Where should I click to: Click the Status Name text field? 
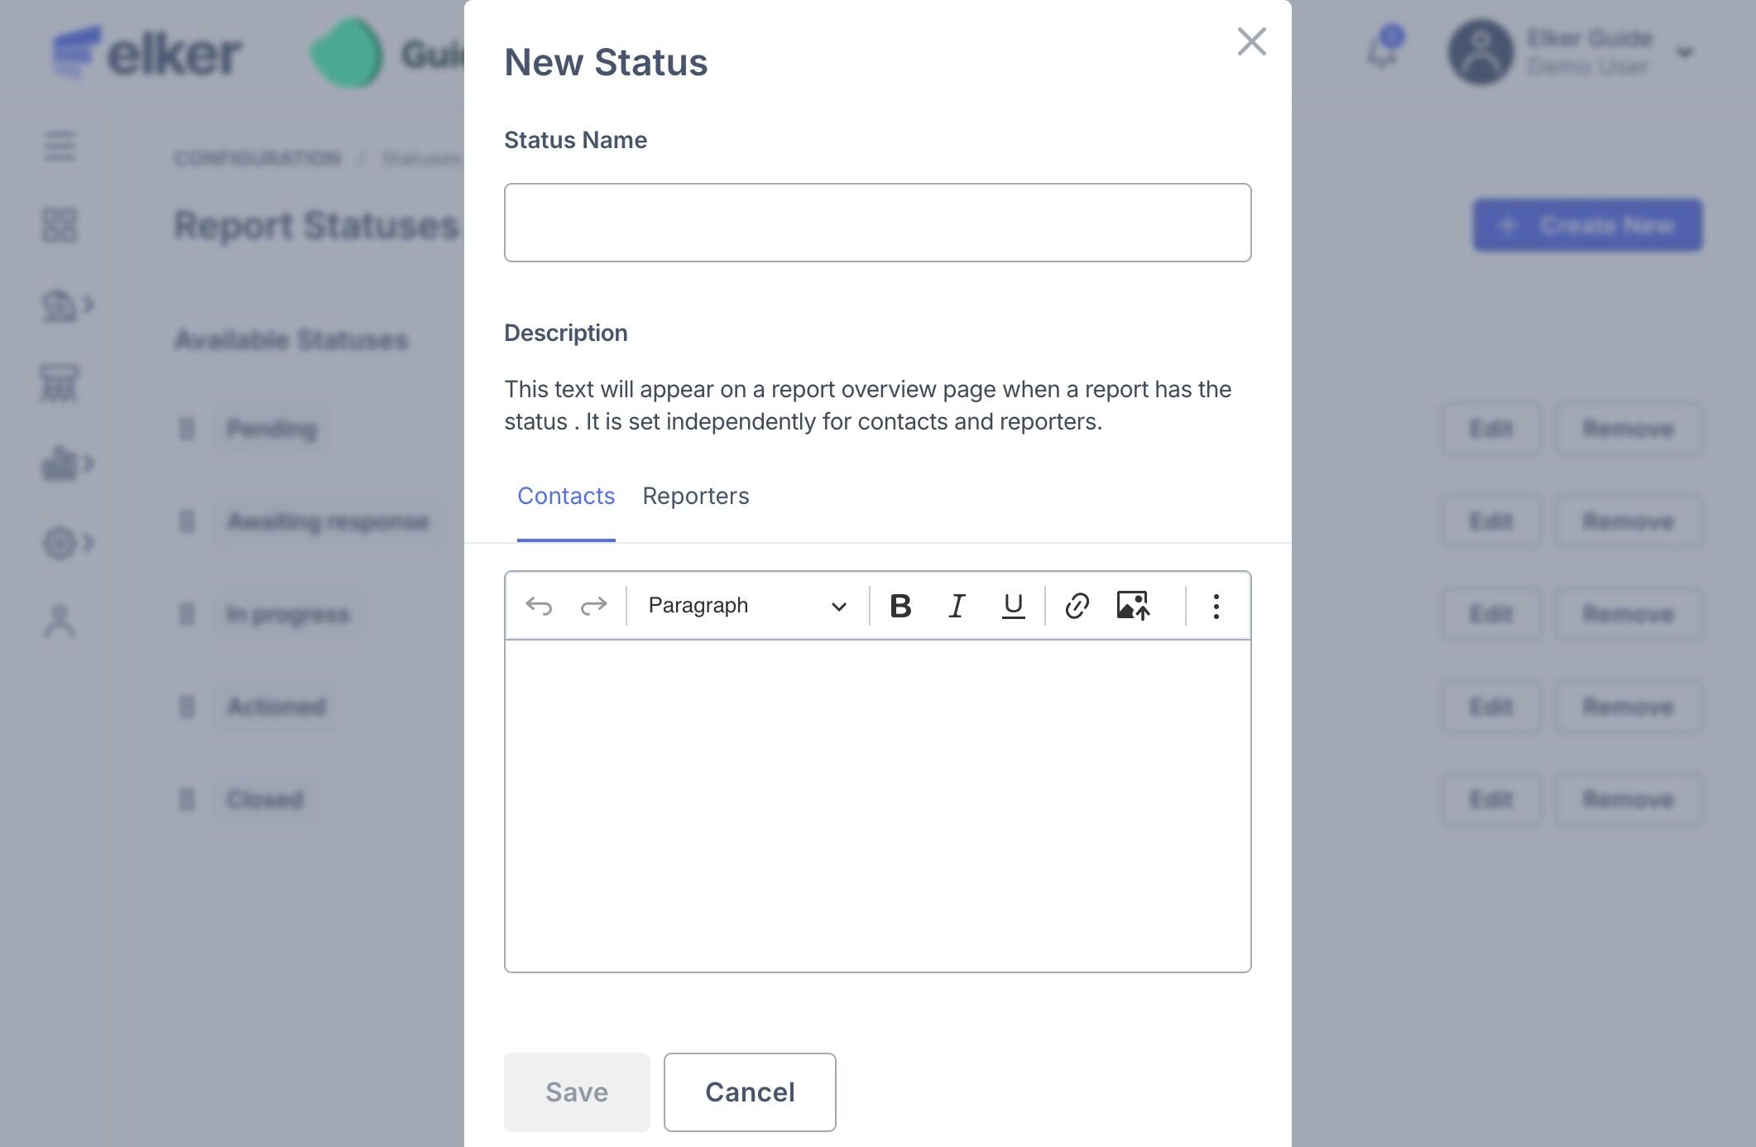pos(877,223)
